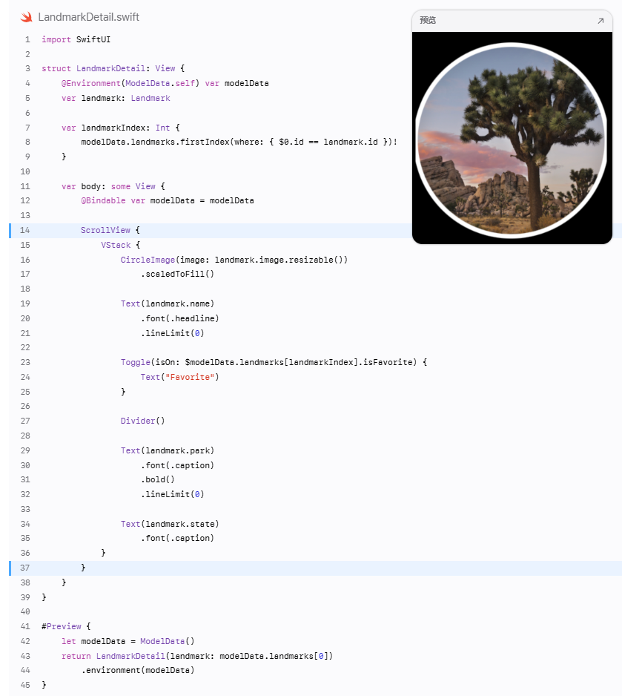Image resolution: width=622 pixels, height=696 pixels.
Task: Click the 'Text(landmark.state)' line
Action: point(170,524)
